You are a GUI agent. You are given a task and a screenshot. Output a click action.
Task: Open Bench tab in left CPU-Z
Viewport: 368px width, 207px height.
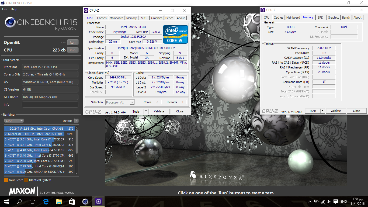169,18
